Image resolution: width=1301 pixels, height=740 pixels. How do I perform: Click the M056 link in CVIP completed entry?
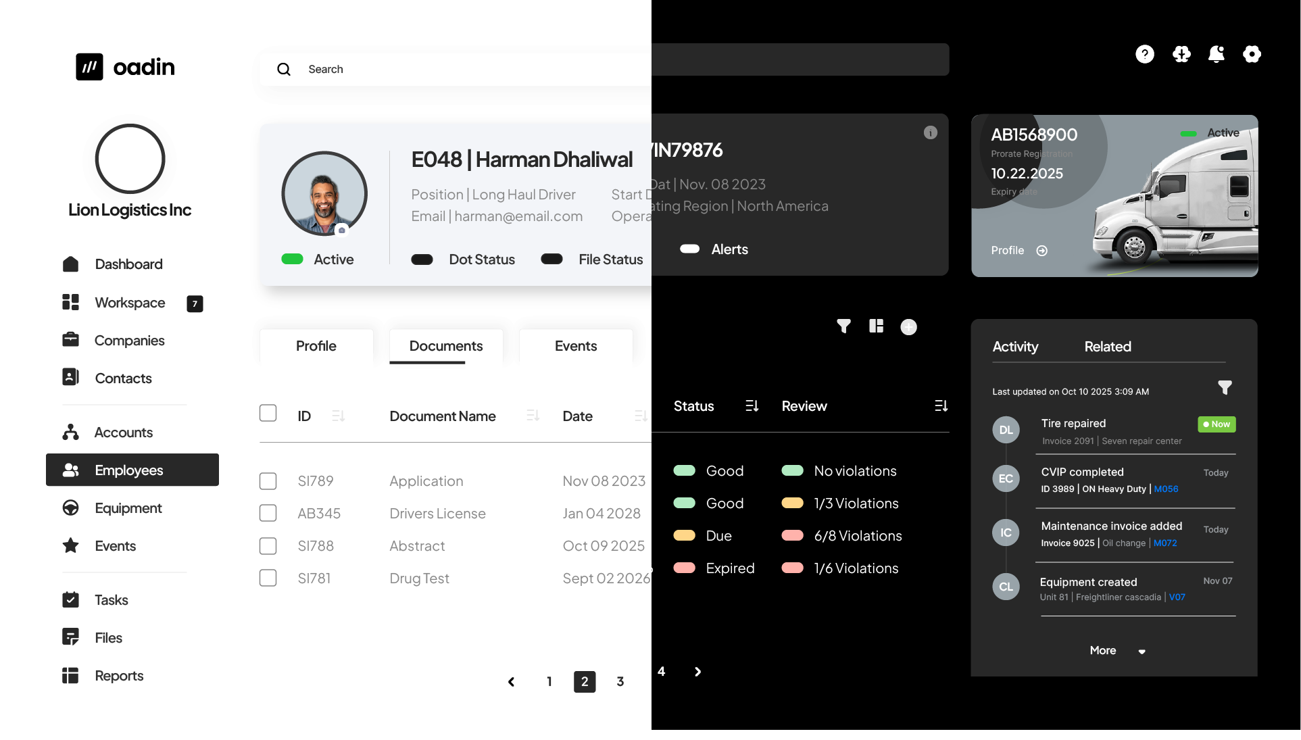(x=1167, y=489)
